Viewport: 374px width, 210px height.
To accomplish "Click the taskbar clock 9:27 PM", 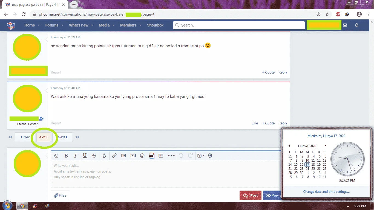I will [360, 206].
